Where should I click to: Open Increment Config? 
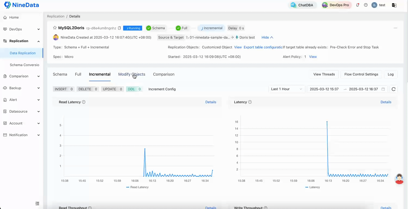coord(162,89)
